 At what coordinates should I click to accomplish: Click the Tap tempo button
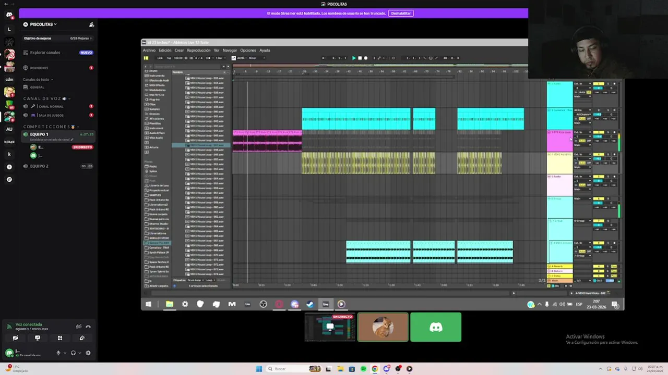coord(169,58)
